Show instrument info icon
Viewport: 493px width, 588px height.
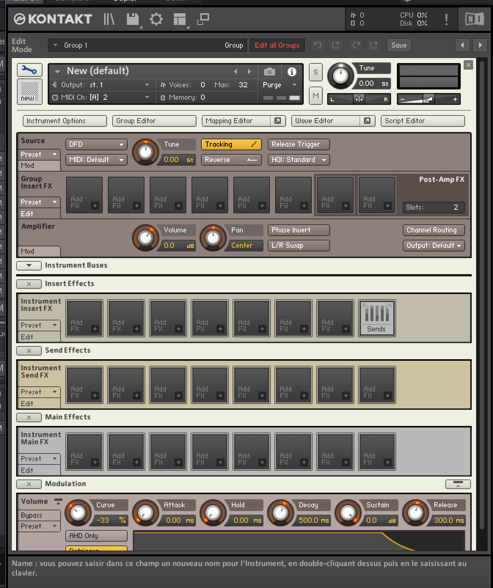(x=292, y=71)
